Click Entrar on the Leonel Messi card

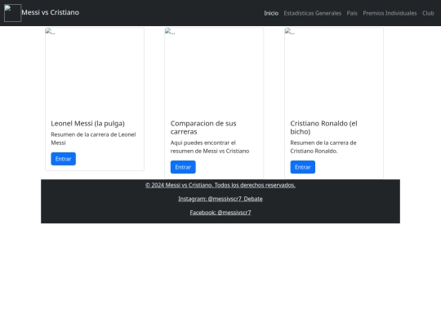tap(63, 159)
